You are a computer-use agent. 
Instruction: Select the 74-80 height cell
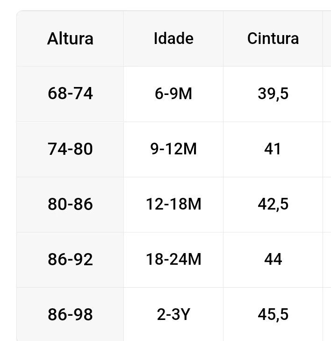coord(70,149)
